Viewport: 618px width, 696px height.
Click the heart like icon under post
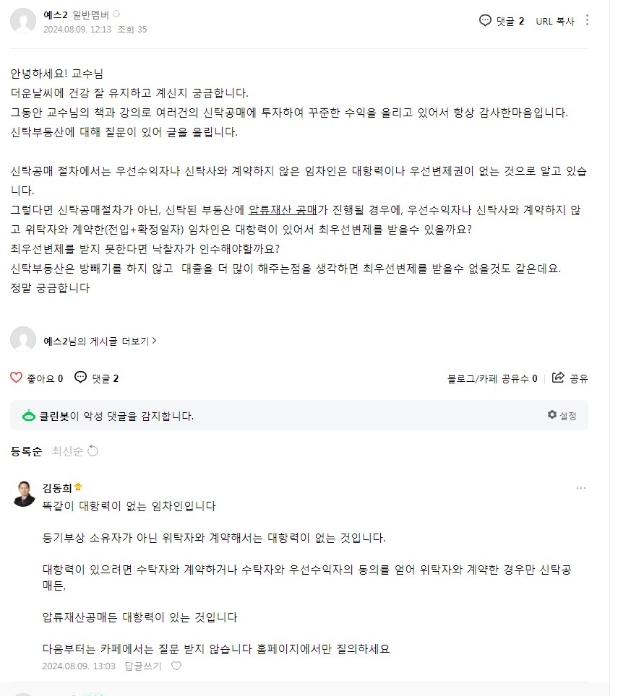[x=17, y=378]
